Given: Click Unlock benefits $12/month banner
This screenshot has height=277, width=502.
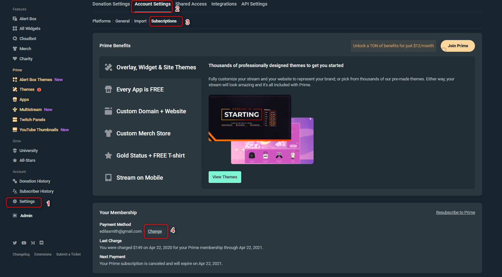Looking at the screenshot, I should (393, 46).
